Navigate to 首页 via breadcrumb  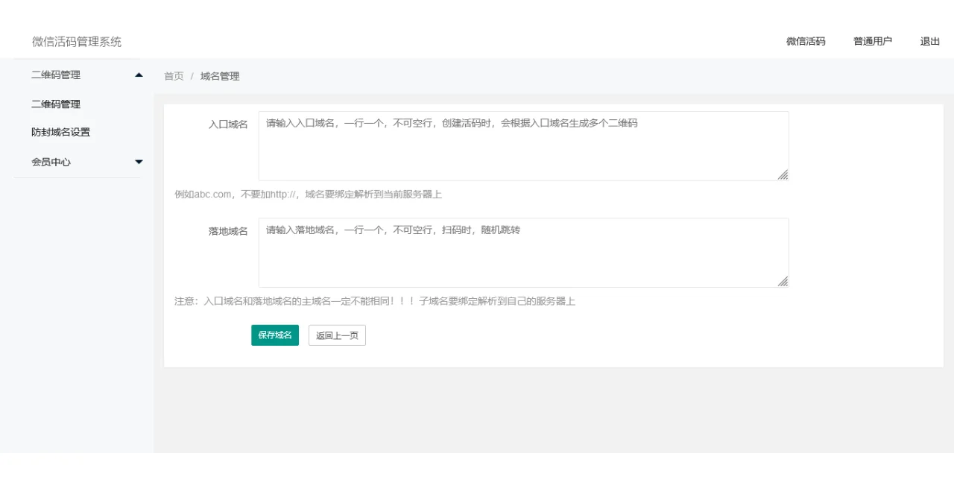[x=173, y=75]
